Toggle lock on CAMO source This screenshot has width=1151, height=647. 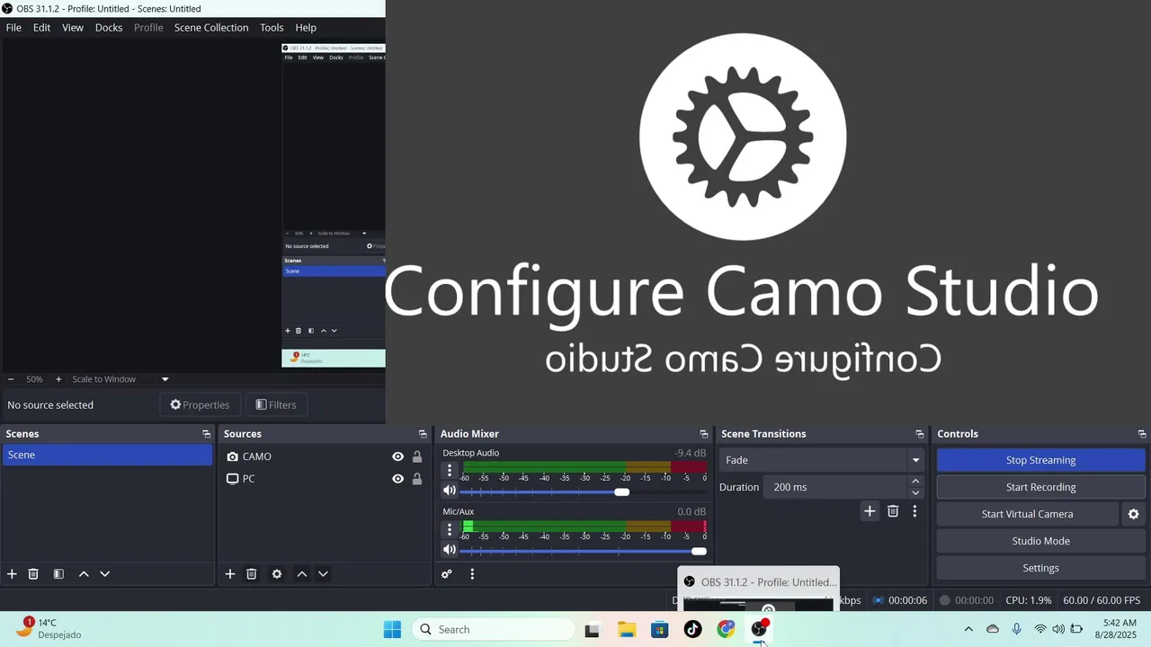pyautogui.click(x=417, y=456)
